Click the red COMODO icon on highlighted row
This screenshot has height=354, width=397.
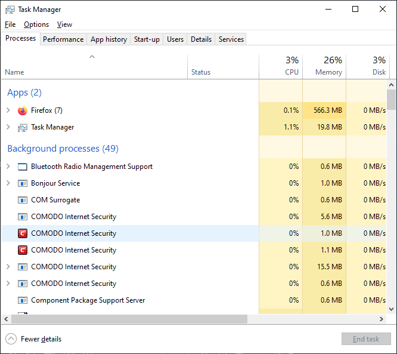click(23, 233)
